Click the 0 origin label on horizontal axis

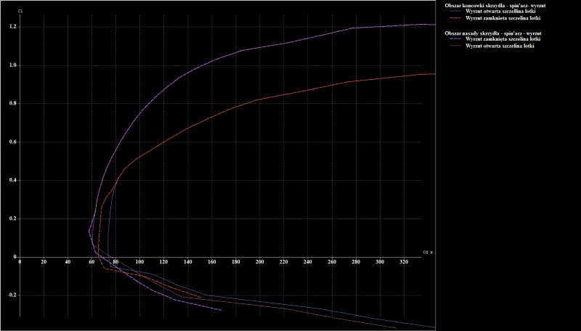click(x=20, y=261)
